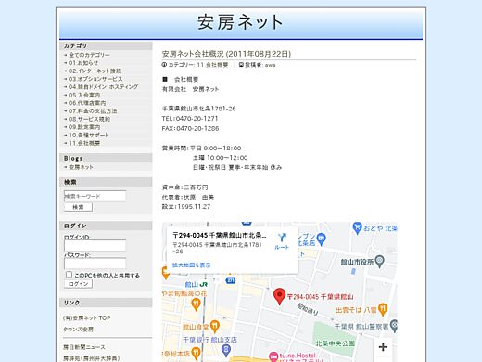Click the tu.ne.Hostel lodging marker
The height and width of the screenshot is (362, 482).
(x=273, y=357)
